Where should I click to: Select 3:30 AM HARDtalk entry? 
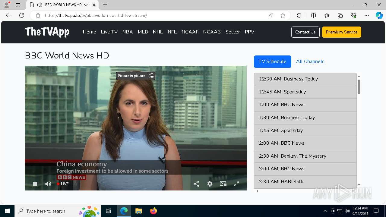coord(305,182)
